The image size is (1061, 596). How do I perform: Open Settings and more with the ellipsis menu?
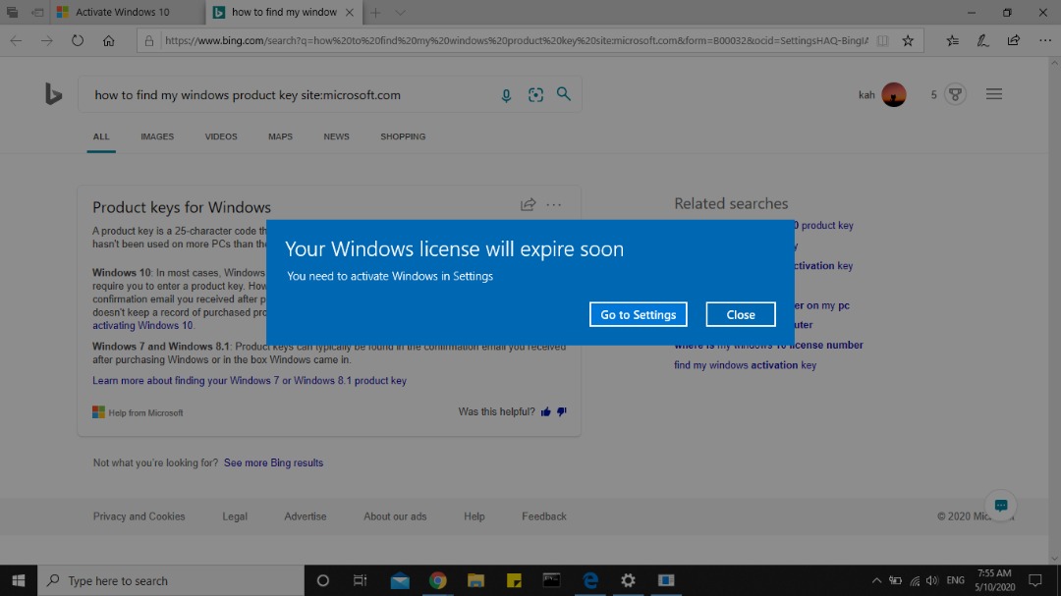pos(1044,40)
